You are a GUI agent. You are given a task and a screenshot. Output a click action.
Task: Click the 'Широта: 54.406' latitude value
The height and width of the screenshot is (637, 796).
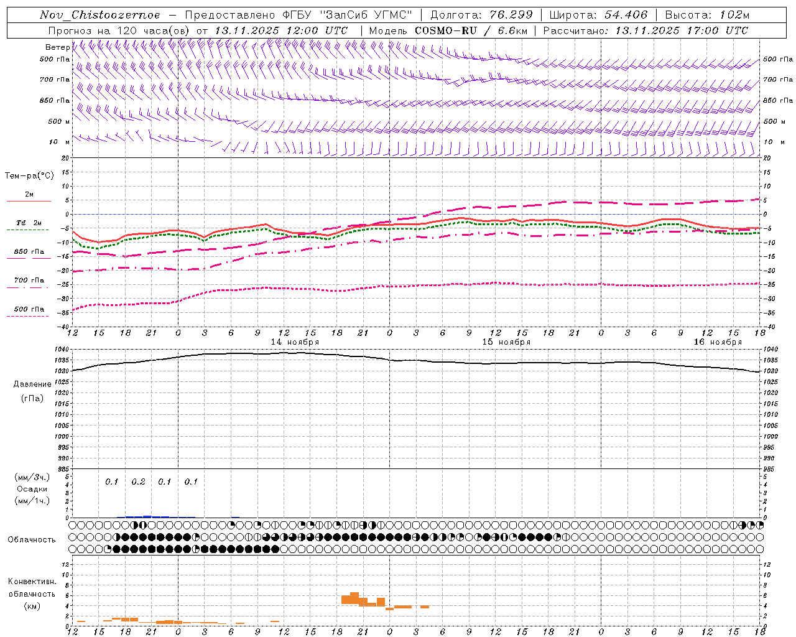(x=598, y=15)
